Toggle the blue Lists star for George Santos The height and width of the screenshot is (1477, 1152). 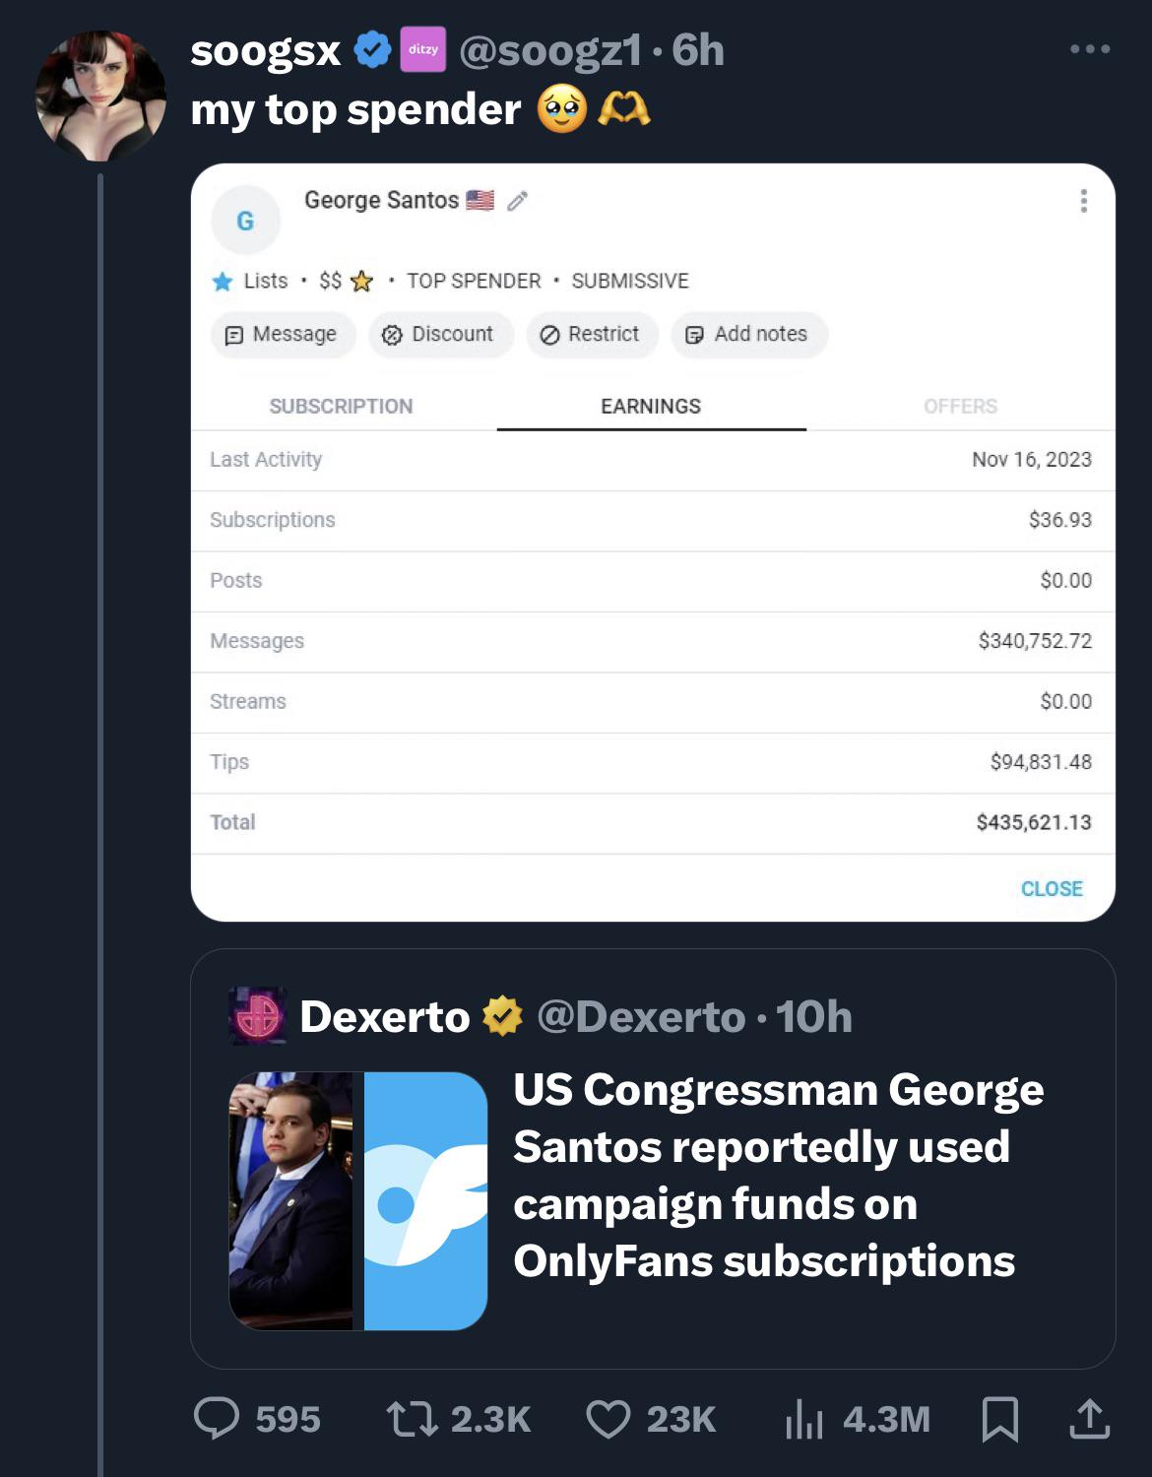click(x=223, y=281)
